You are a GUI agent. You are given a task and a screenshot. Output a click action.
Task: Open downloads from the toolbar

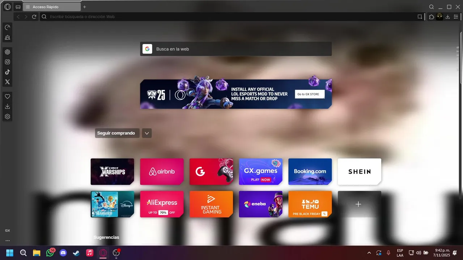[448, 17]
